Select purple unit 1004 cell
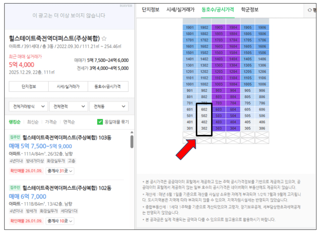Viewport: 320px width, 233px height. 233,84
